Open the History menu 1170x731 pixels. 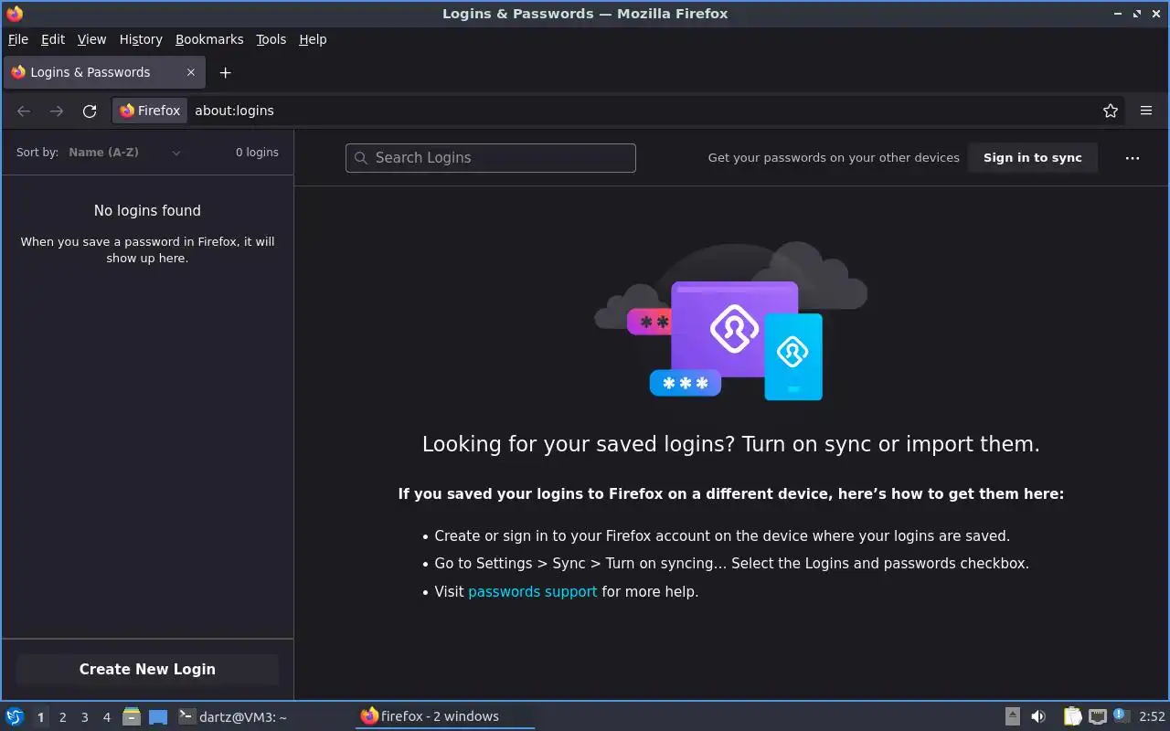tap(141, 39)
